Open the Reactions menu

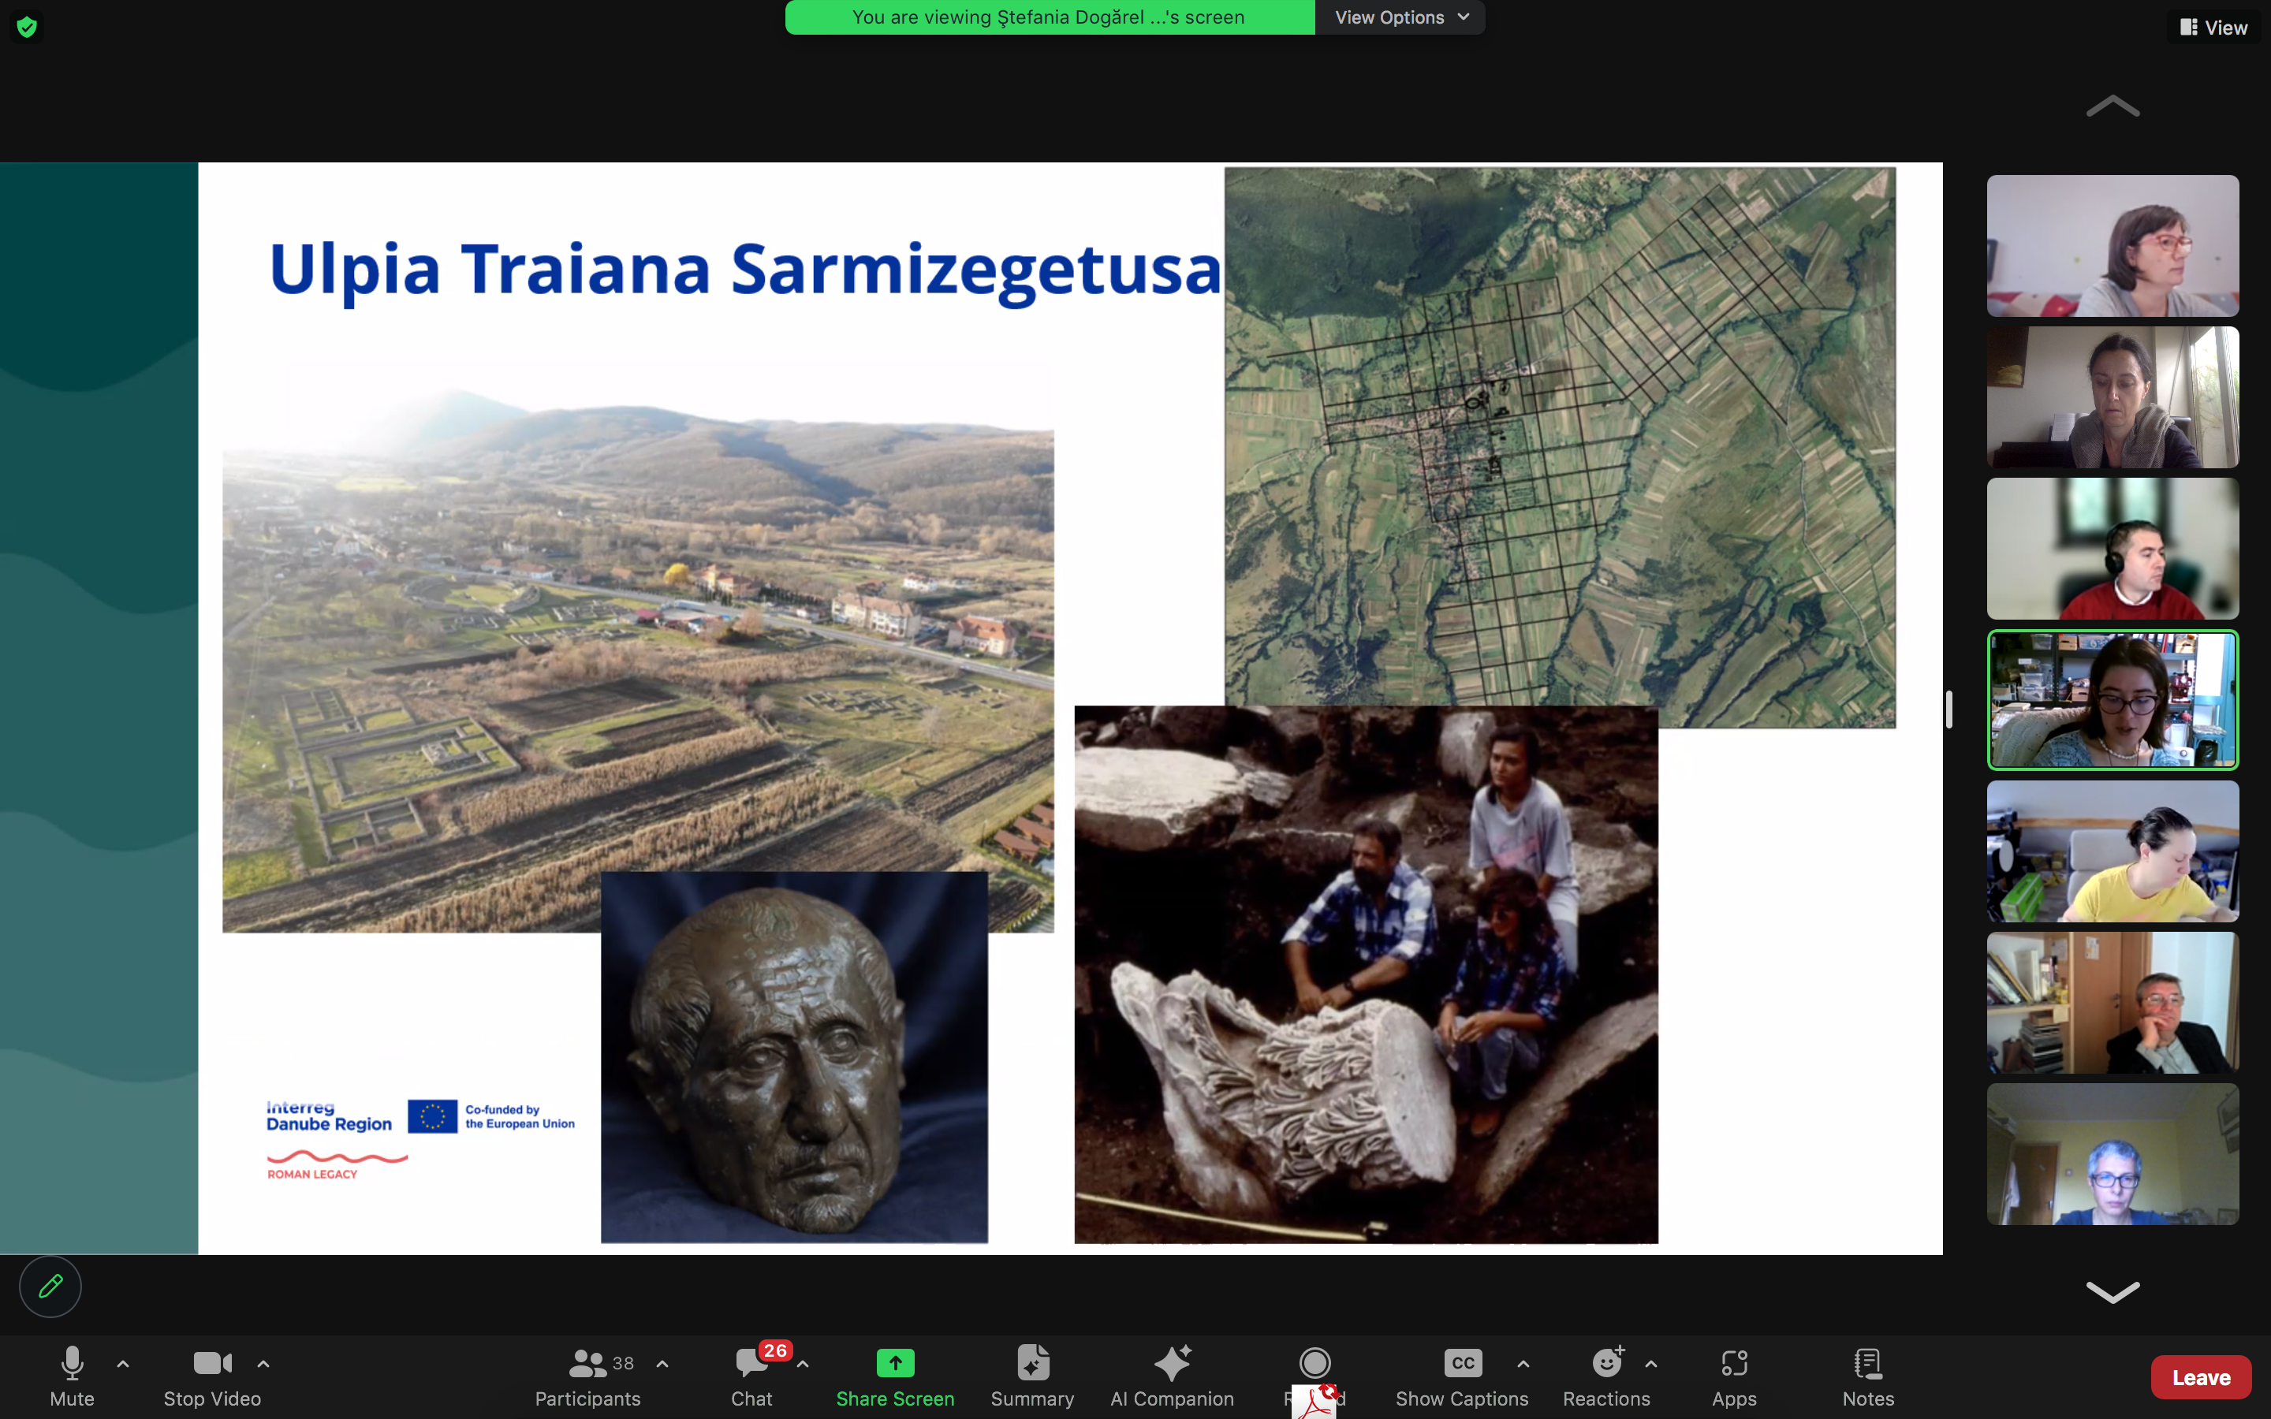(1605, 1376)
